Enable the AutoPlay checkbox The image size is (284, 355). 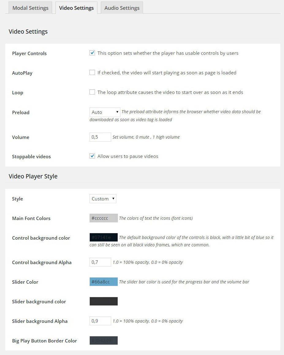(x=92, y=73)
